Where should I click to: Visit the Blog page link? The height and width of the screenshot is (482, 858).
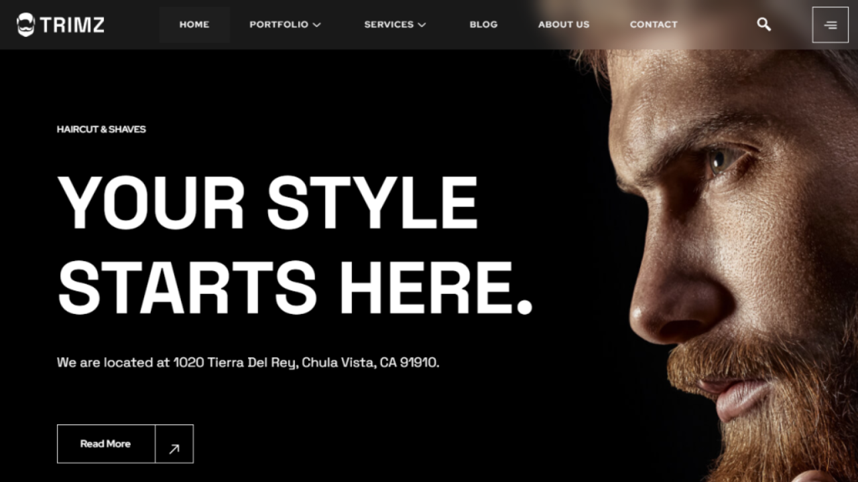click(x=483, y=25)
